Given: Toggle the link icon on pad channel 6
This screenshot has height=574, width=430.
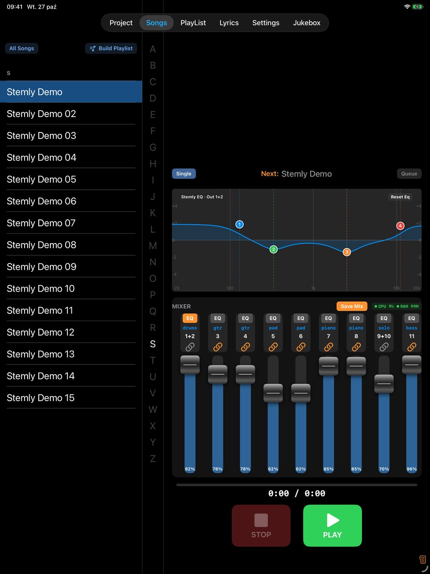Looking at the screenshot, I should pos(301,347).
